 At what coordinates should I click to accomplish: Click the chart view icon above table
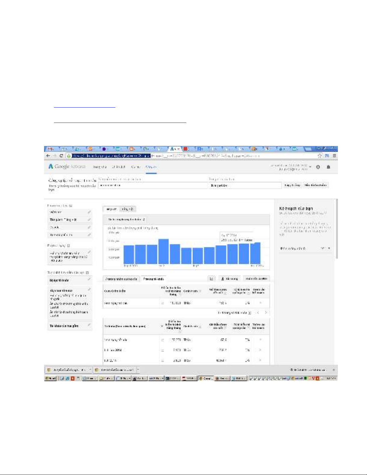[212, 279]
